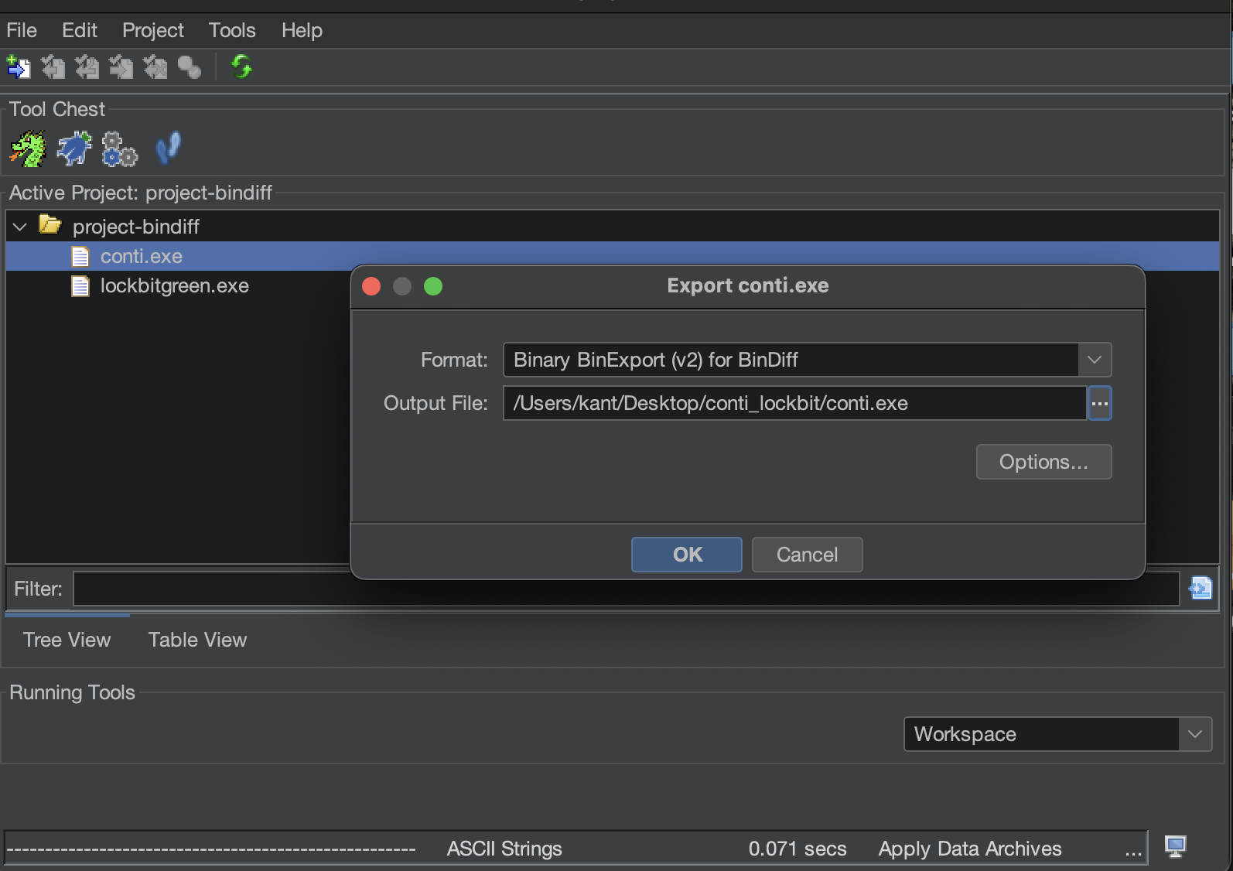This screenshot has height=871, width=1233.
Task: Cancel the Export conti.exe dialog
Action: pyautogui.click(x=807, y=555)
